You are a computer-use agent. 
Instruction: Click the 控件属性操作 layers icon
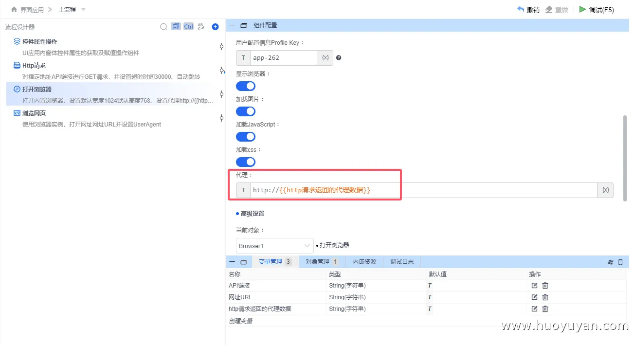click(x=17, y=41)
